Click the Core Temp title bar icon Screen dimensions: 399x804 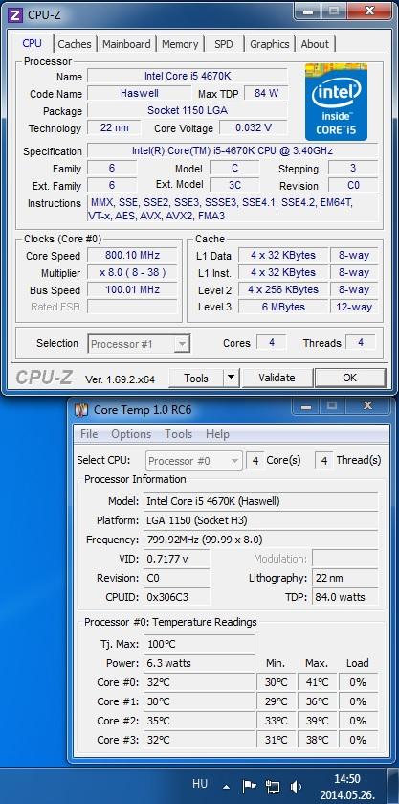coord(81,410)
